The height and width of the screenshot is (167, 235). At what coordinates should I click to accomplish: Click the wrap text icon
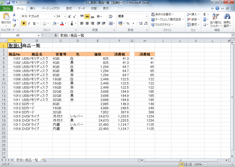[x=111, y=16]
